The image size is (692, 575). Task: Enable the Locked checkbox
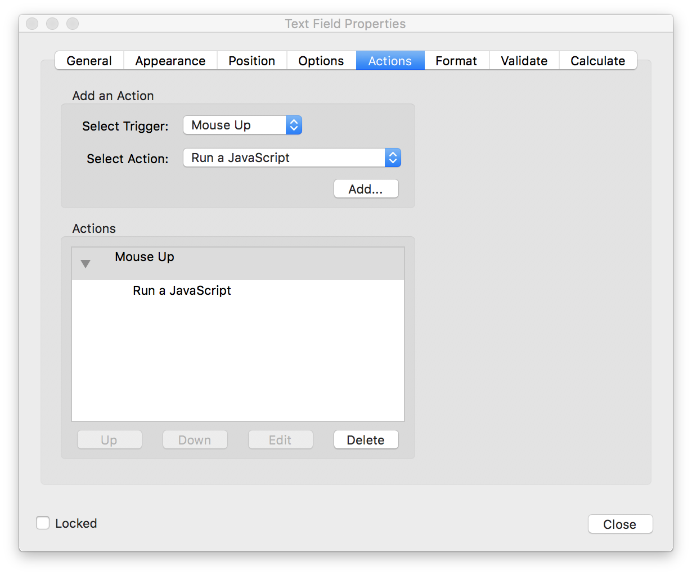[43, 523]
